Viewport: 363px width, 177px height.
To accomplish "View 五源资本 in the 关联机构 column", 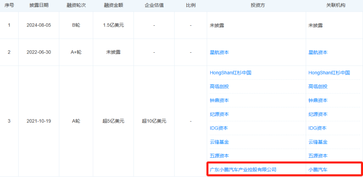I will pyautogui.click(x=318, y=155).
